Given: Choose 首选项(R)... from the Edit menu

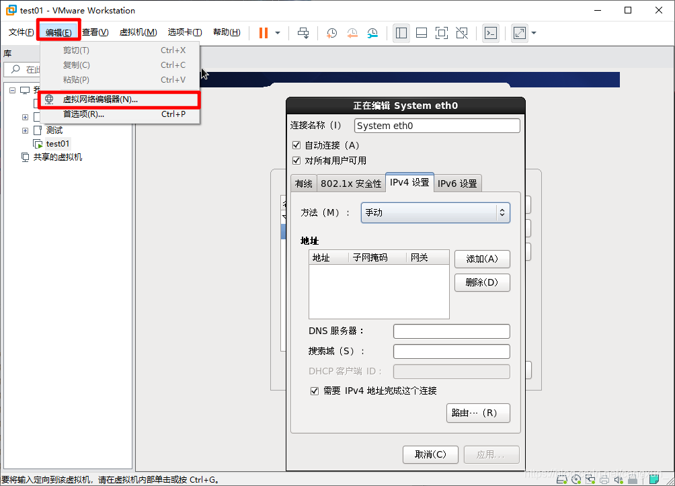Looking at the screenshot, I should [120, 114].
